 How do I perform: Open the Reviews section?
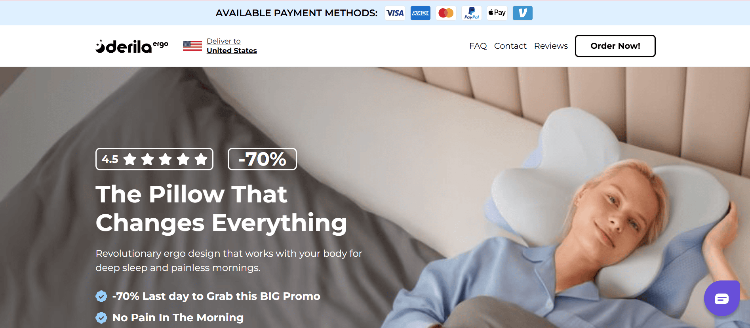(551, 46)
